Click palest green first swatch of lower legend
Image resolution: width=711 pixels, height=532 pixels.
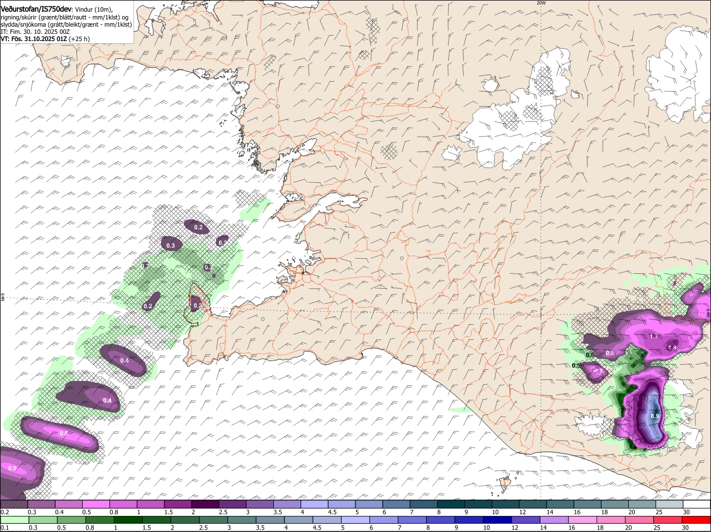[14, 520]
